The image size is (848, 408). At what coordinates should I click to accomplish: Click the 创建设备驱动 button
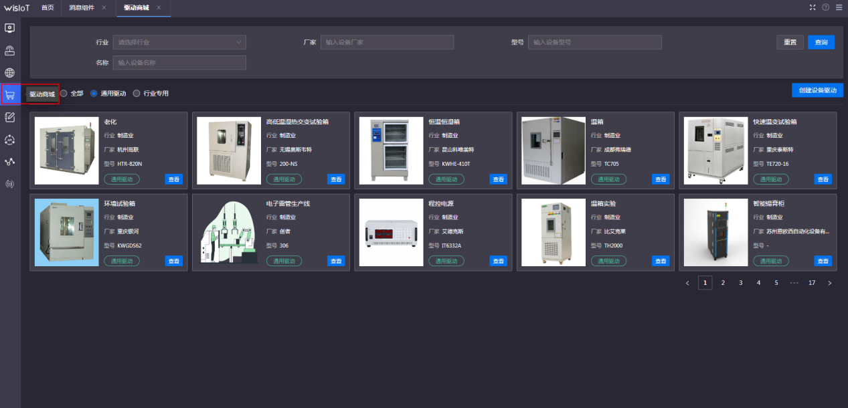click(817, 90)
